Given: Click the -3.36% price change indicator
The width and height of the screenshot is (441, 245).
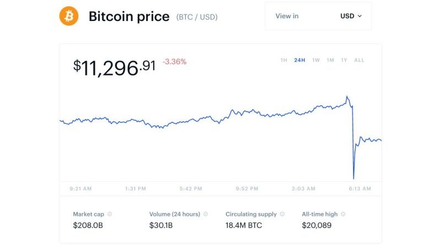Looking at the screenshot, I should click(174, 62).
